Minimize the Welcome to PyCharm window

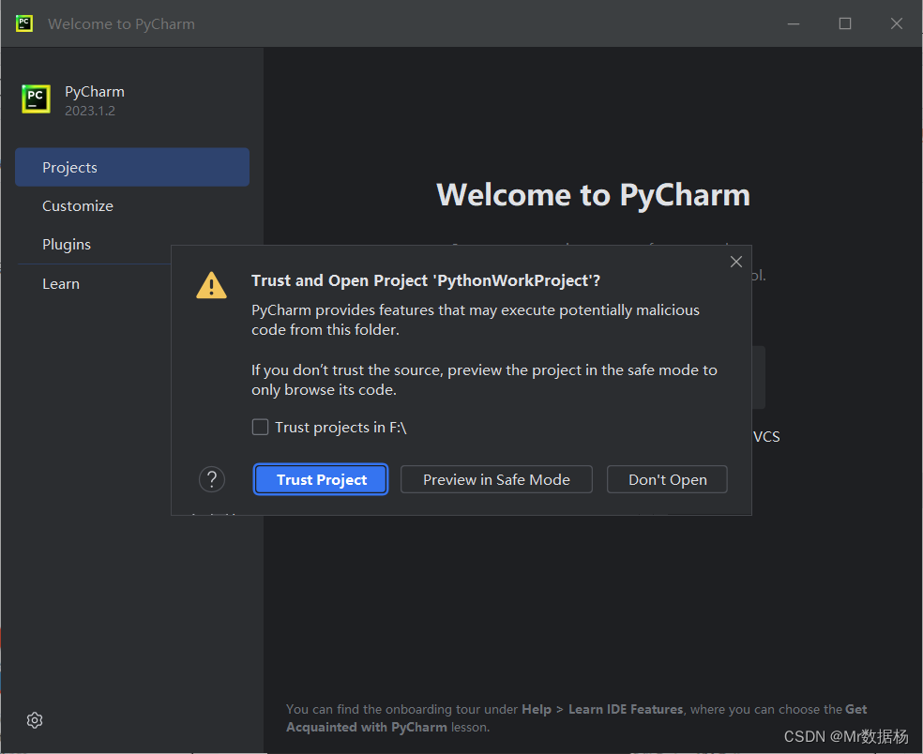coord(794,23)
